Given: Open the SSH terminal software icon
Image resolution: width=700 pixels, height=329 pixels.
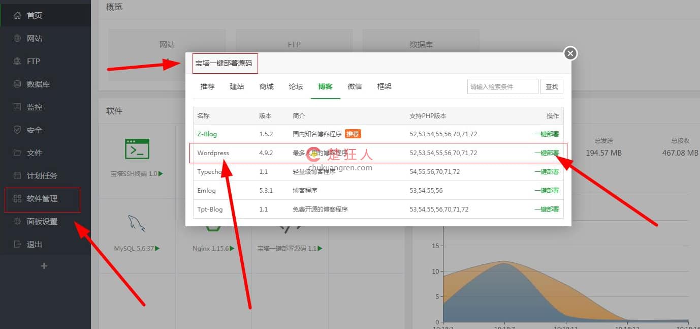Looking at the screenshot, I should [x=137, y=149].
